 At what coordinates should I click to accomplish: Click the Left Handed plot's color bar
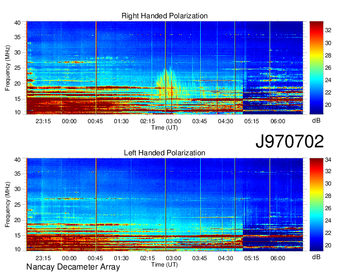[316, 205]
